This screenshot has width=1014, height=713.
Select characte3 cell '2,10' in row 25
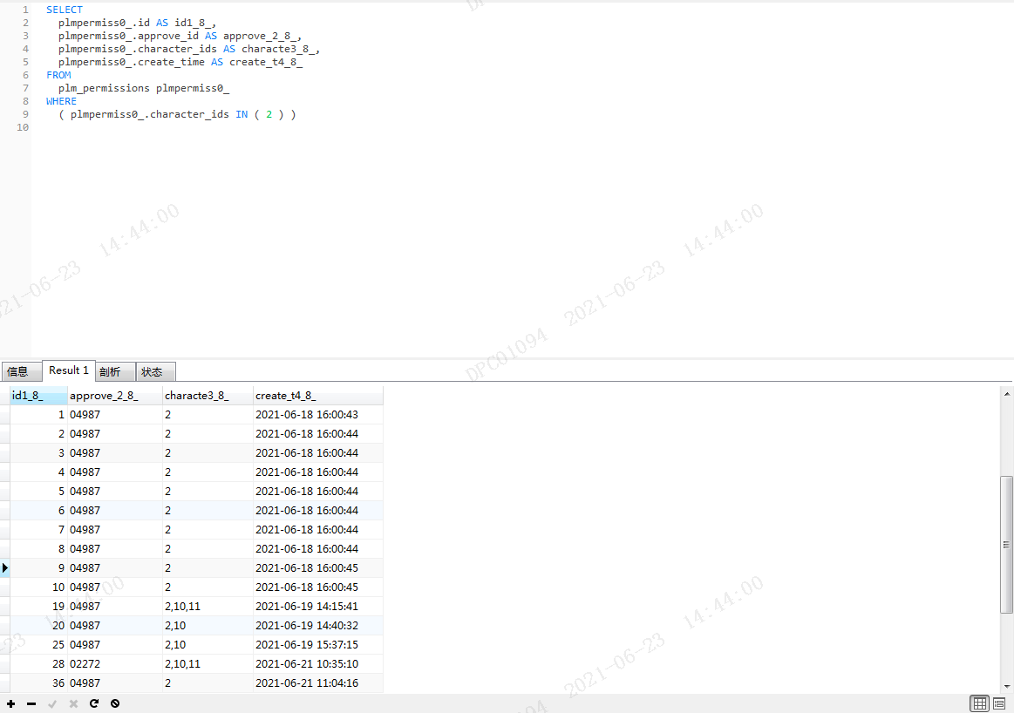[x=207, y=645]
